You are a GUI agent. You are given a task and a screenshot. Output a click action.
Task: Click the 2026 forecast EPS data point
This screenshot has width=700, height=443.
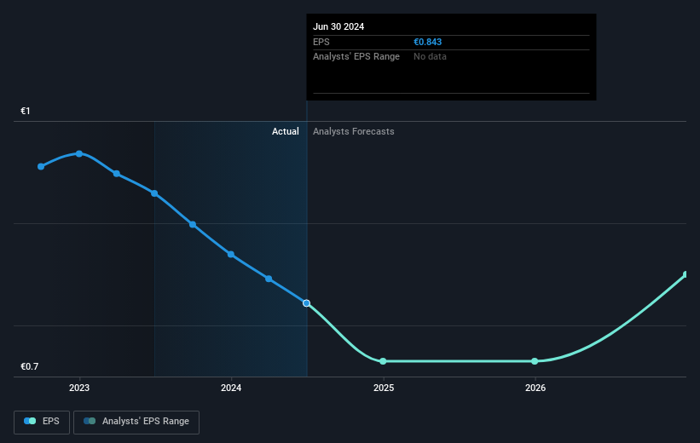535,361
